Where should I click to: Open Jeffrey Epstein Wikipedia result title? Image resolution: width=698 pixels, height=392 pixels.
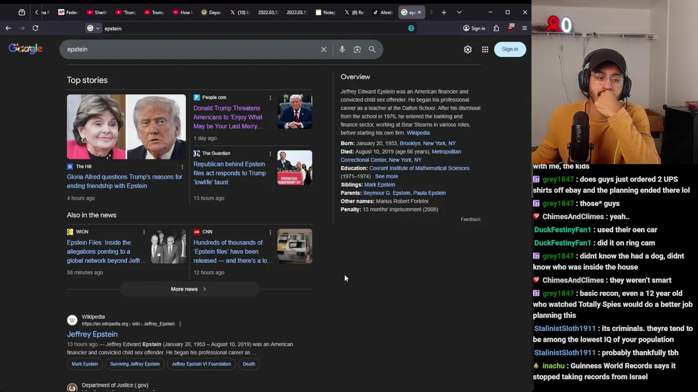tap(92, 334)
